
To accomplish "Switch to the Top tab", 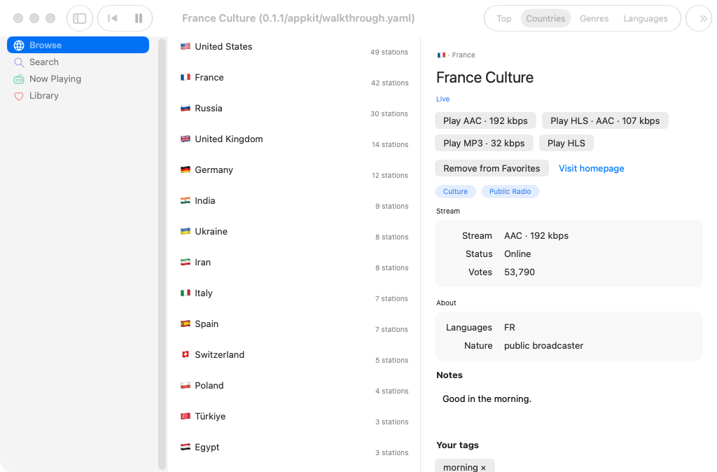I will (x=504, y=19).
